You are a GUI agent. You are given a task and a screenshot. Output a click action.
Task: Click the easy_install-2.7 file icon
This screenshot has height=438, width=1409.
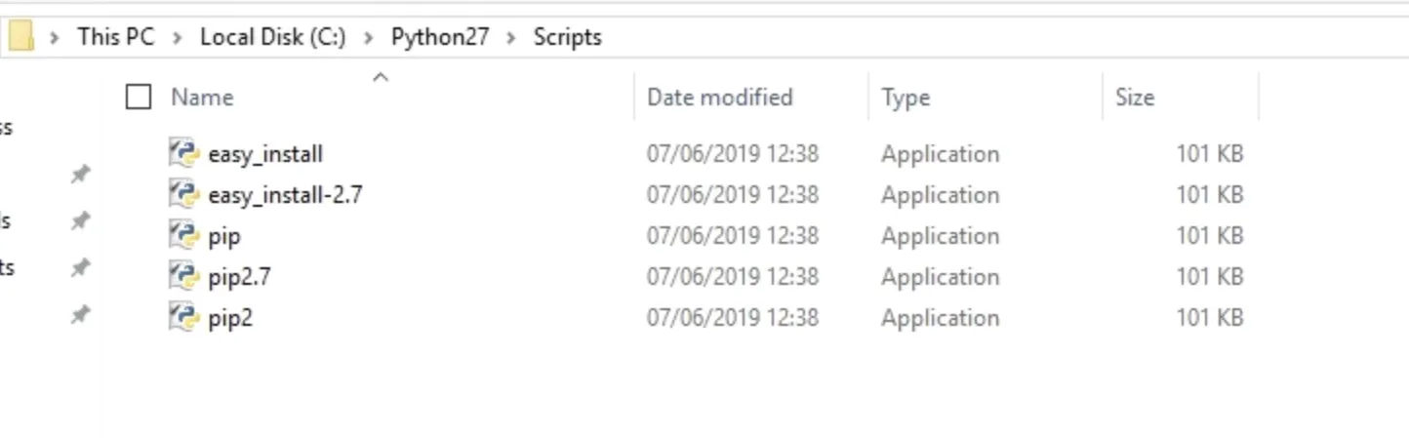coord(183,194)
